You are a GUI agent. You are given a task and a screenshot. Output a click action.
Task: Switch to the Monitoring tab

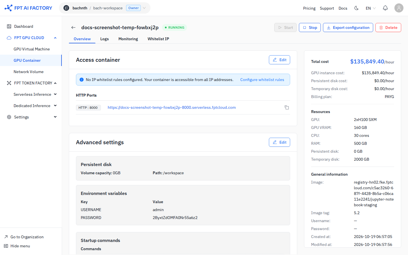(128, 39)
